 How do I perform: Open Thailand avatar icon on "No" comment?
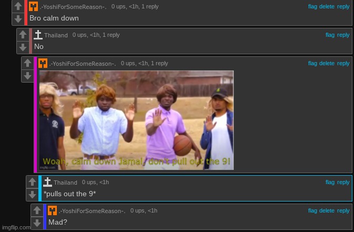click(x=38, y=35)
